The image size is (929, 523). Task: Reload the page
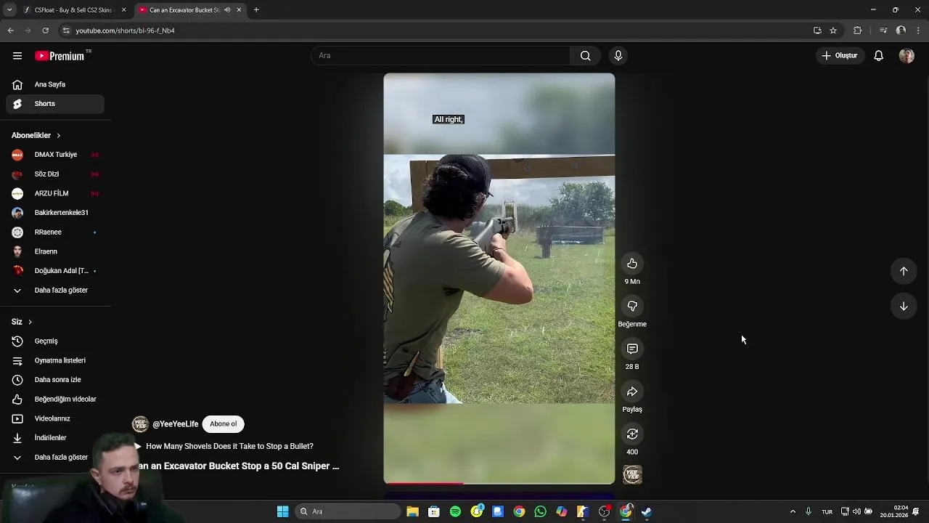click(45, 31)
